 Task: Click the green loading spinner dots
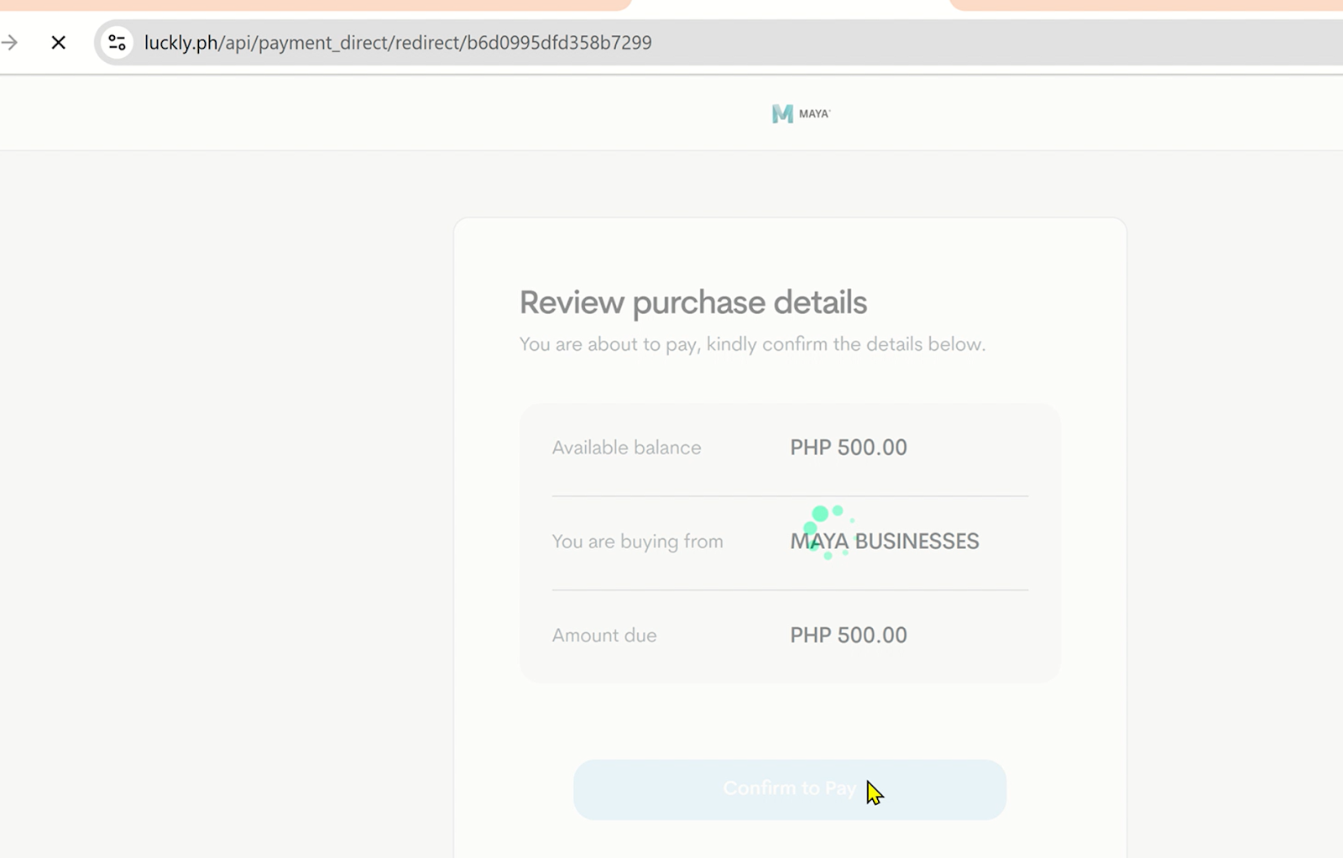point(827,529)
